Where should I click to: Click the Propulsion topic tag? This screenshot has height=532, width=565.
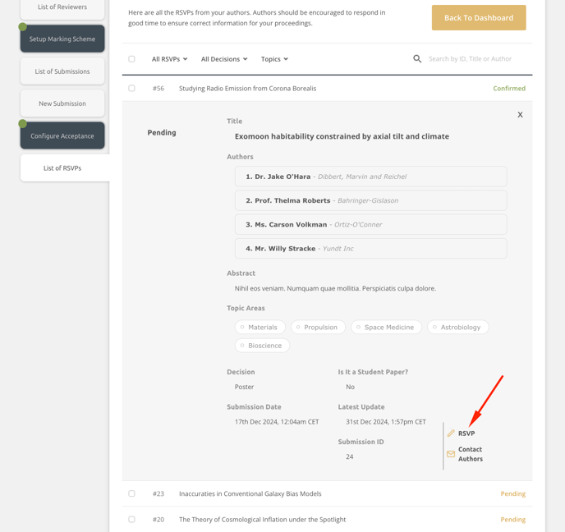tap(318, 327)
